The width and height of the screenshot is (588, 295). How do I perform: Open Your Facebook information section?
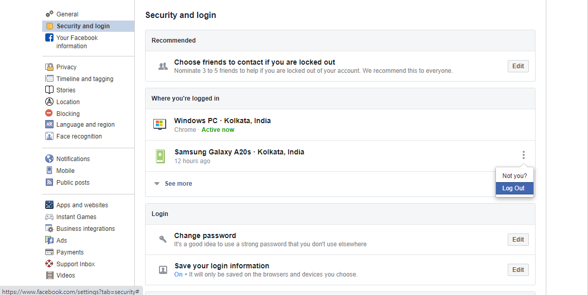click(x=77, y=42)
